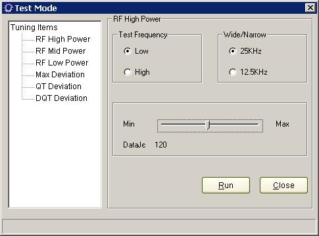The width and height of the screenshot is (319, 236).
Task: Click the data value 120
Action: [x=160, y=145]
